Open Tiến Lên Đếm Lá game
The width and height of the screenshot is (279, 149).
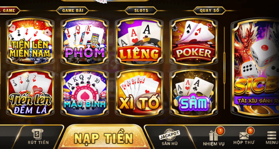coord(30,93)
